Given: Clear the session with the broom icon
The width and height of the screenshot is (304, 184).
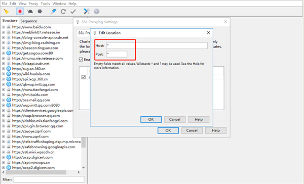Looking at the screenshot, I should coord(6,12).
